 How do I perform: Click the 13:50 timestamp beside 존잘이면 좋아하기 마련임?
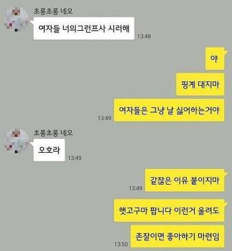point(121,245)
